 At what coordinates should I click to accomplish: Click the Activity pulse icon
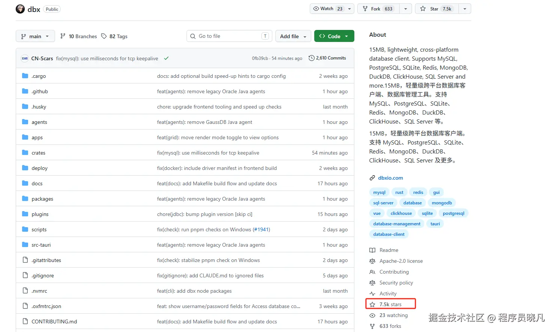point(372,294)
